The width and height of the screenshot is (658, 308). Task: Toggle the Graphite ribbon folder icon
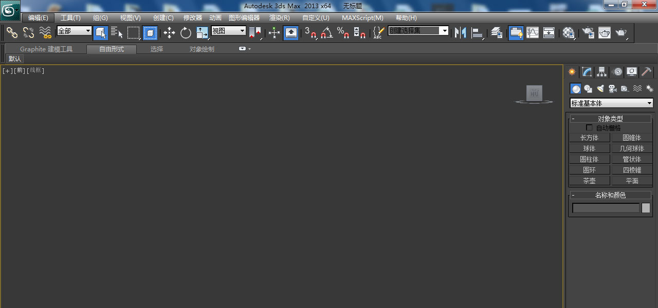click(x=516, y=33)
